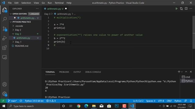Expand the .vscode folder
The image size is (195, 109).
tap(13, 26)
